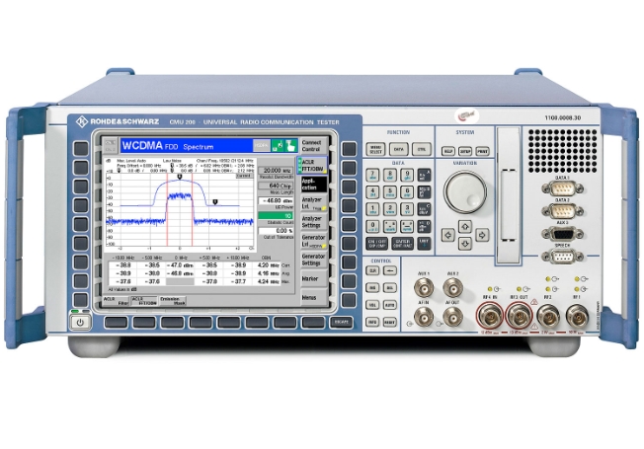
Task: Click the Ch1/Ch2 box left of WCDMA title
Action: pyautogui.click(x=110, y=146)
